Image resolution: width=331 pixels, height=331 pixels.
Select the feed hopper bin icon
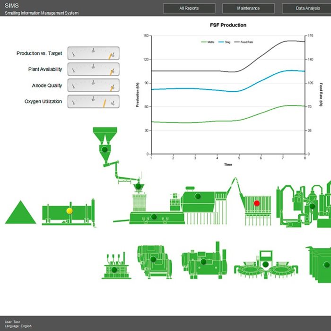tap(105, 145)
